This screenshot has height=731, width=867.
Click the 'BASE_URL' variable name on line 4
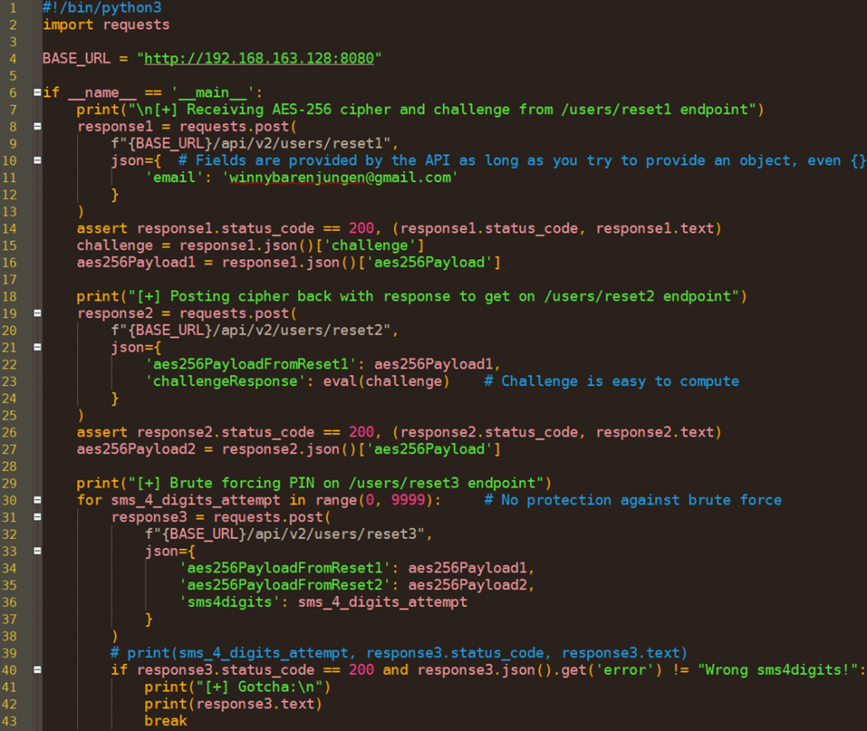tap(76, 58)
